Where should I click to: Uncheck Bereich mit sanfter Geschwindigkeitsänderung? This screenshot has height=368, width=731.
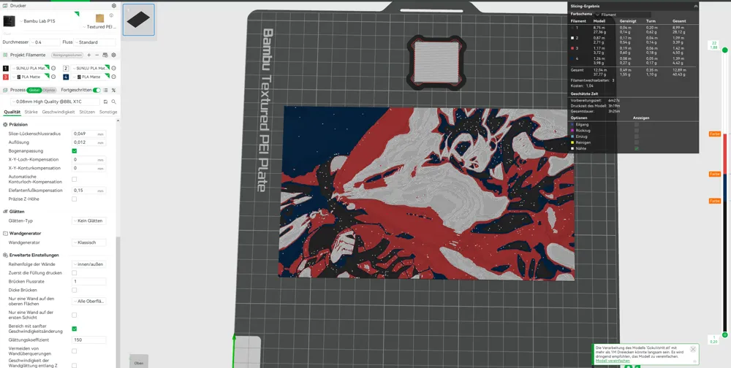tap(74, 329)
